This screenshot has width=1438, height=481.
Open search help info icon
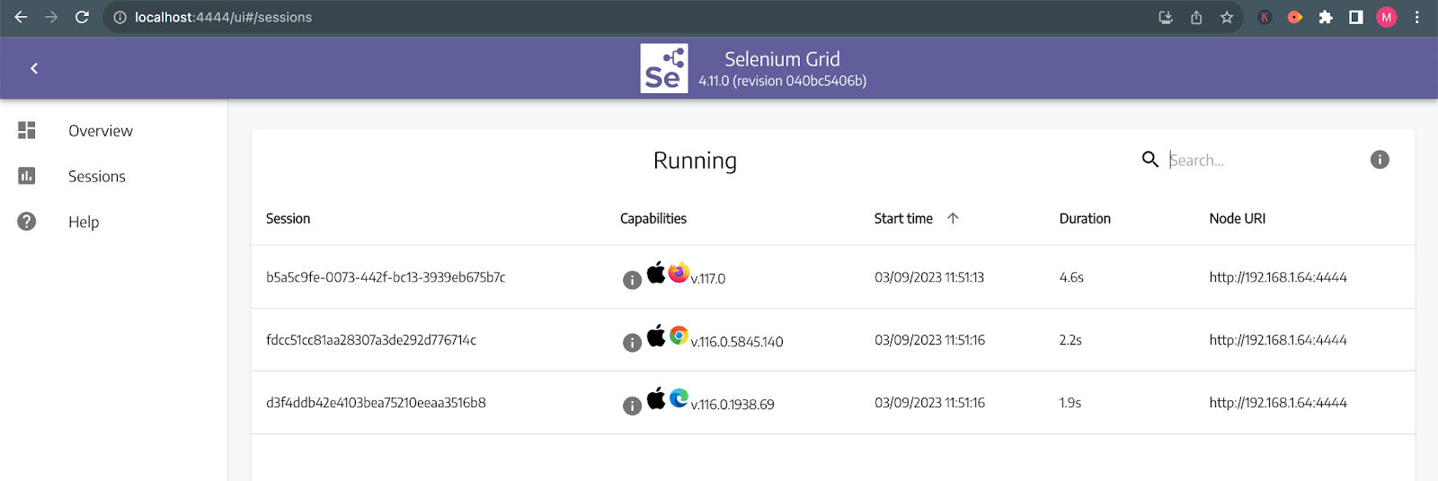[1380, 160]
